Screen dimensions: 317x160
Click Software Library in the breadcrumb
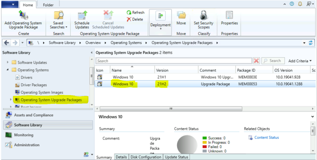pyautogui.click(x=62, y=43)
